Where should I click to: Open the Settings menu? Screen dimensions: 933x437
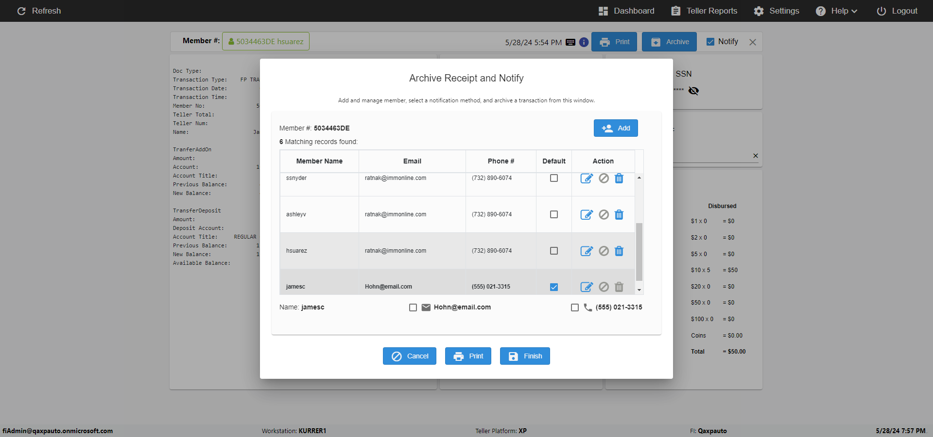click(x=777, y=11)
